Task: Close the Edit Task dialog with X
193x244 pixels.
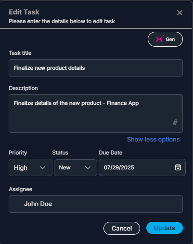Action: click(x=180, y=13)
